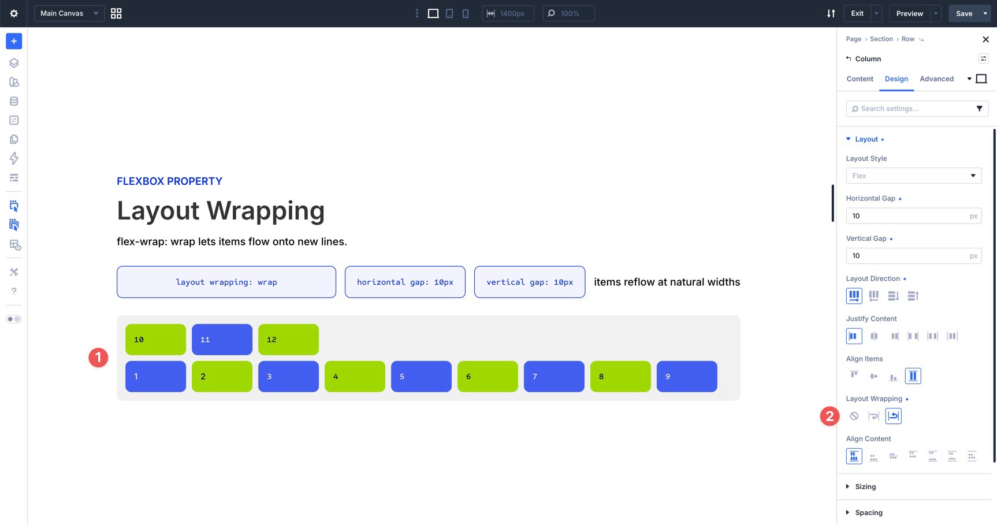Select the click-mode cursor icon with outlined box
This screenshot has width=997, height=525.
14,206
